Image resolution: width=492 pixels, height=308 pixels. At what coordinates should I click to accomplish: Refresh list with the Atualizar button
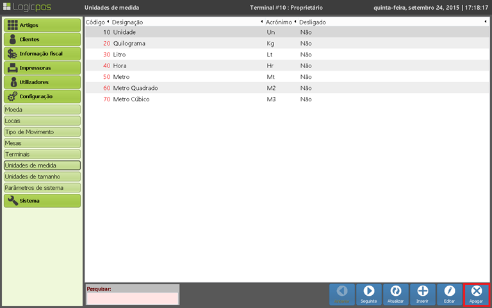pos(395,294)
